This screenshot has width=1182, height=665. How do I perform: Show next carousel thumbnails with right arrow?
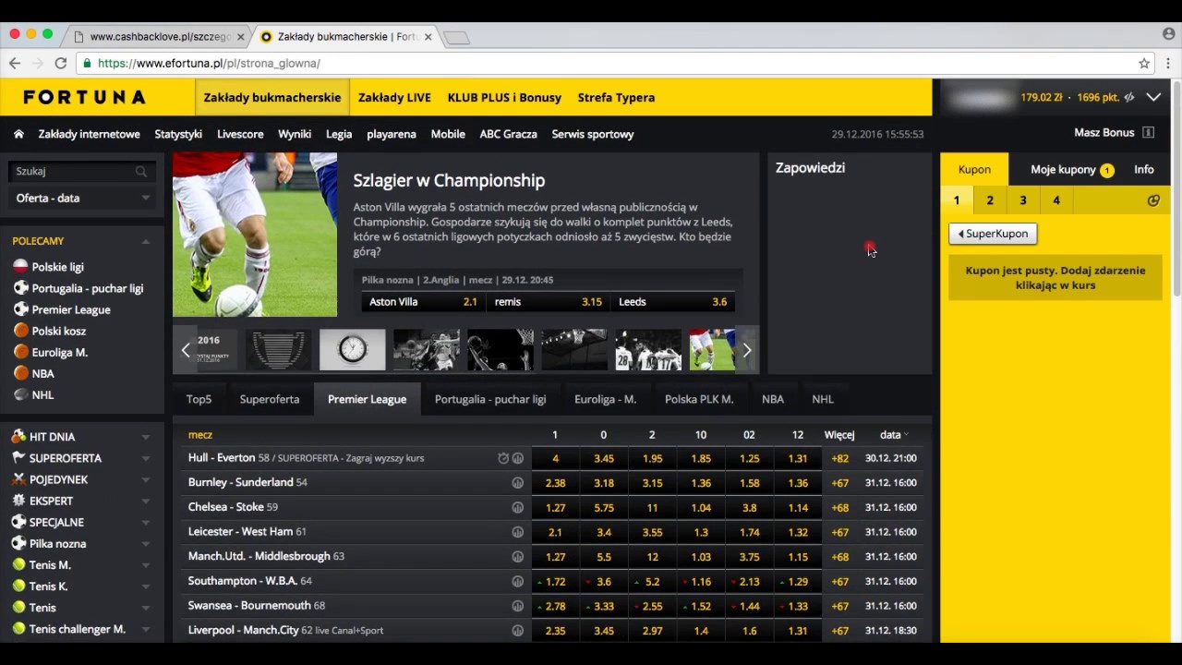747,350
